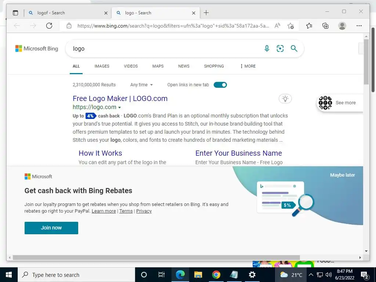The image size is (376, 282).
Task: Open the 'Terms' link
Action: click(x=126, y=211)
